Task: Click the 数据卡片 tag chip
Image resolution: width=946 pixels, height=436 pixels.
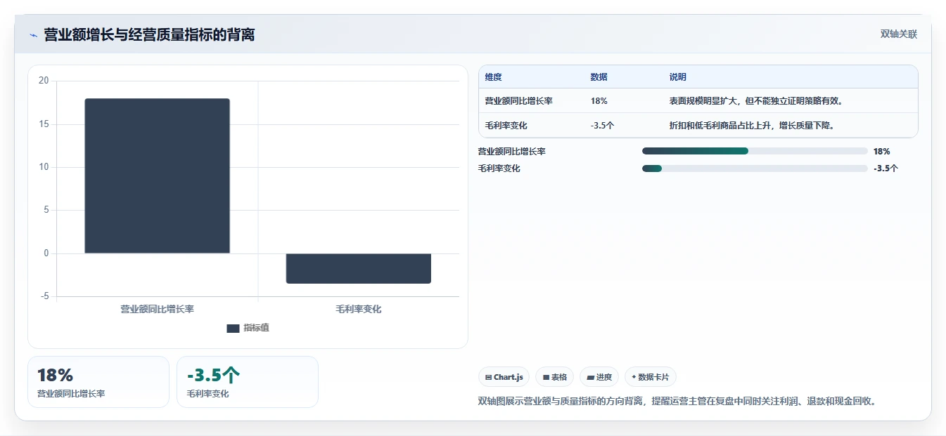Action: tap(651, 377)
